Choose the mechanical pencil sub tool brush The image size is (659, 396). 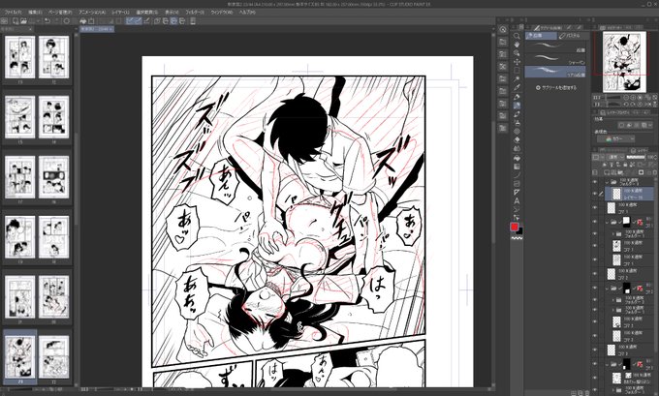555,58
